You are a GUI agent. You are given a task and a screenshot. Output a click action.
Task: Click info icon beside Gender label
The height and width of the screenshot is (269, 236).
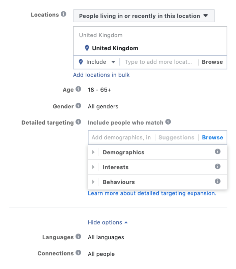pos(78,106)
